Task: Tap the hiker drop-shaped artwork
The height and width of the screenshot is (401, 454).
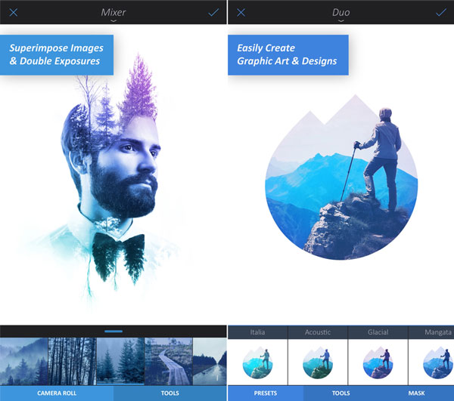Action: coord(342,177)
